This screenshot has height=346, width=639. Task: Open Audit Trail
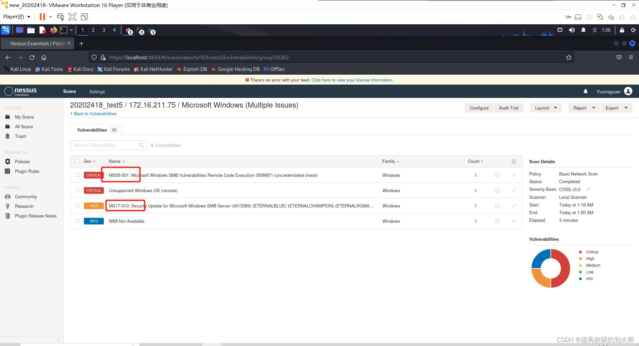click(509, 108)
